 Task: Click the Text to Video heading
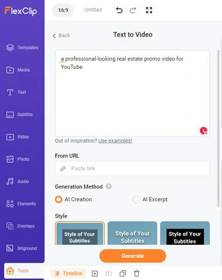(x=133, y=35)
